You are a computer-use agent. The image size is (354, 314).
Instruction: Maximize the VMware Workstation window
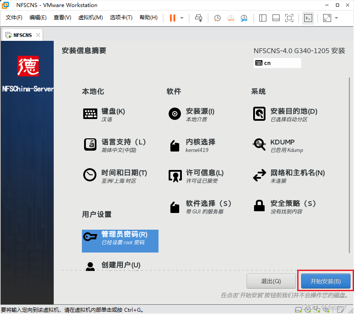pos(337,5)
